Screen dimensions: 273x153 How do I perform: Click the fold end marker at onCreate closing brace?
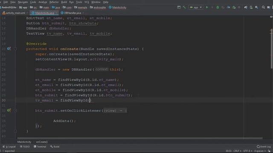(x=15, y=131)
